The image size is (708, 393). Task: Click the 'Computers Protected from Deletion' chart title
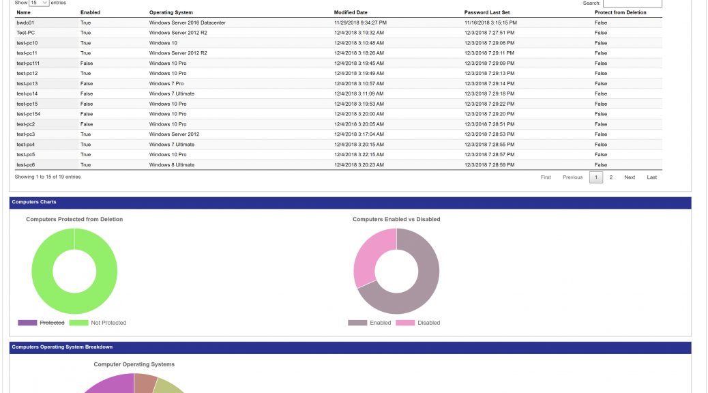click(74, 220)
